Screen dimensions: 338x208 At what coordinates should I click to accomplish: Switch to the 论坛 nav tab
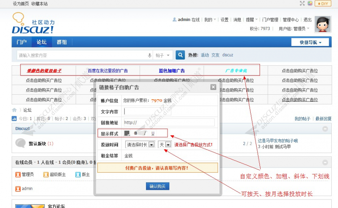pos(42,42)
